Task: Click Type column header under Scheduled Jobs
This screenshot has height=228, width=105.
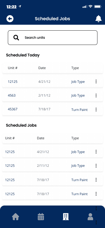Action: pos(75,138)
